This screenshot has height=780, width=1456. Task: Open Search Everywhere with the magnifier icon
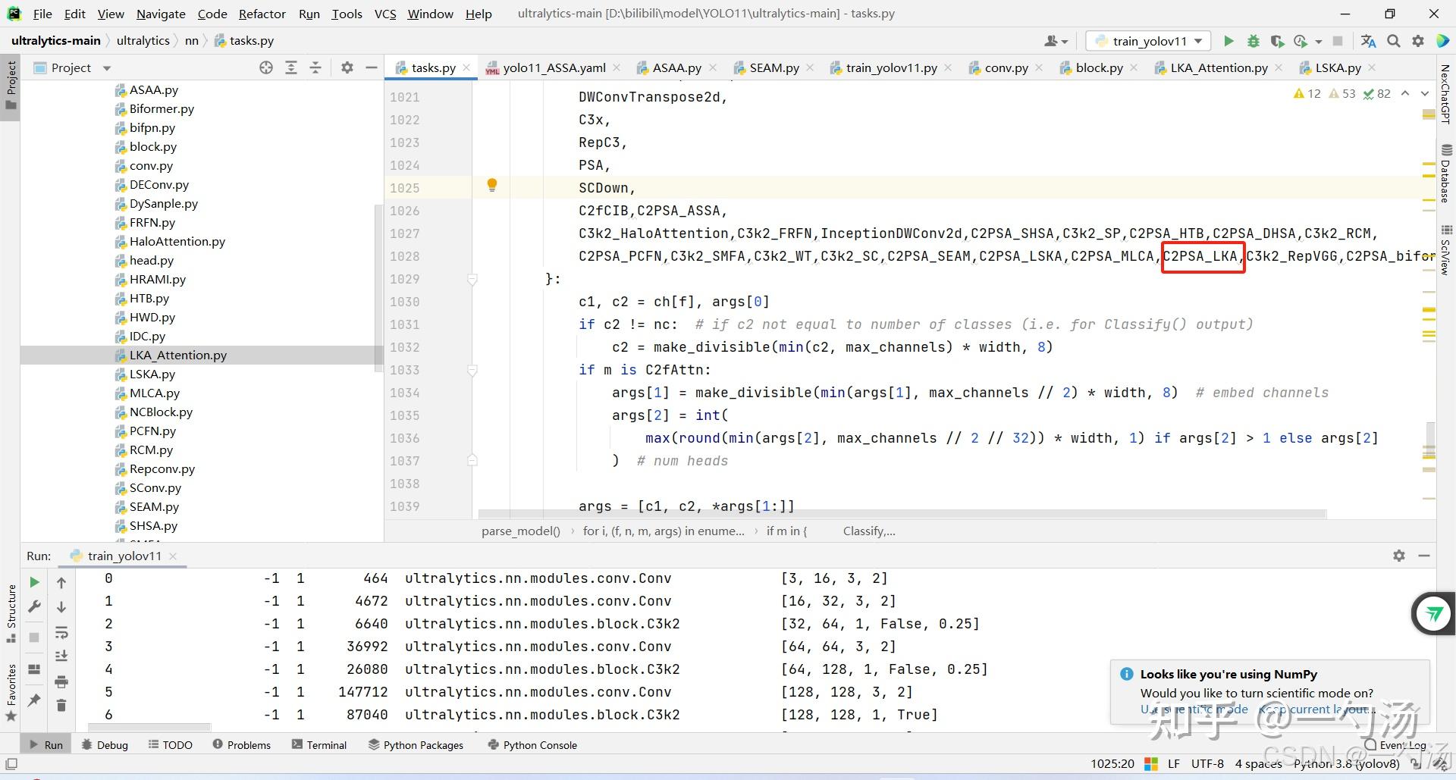click(x=1394, y=41)
